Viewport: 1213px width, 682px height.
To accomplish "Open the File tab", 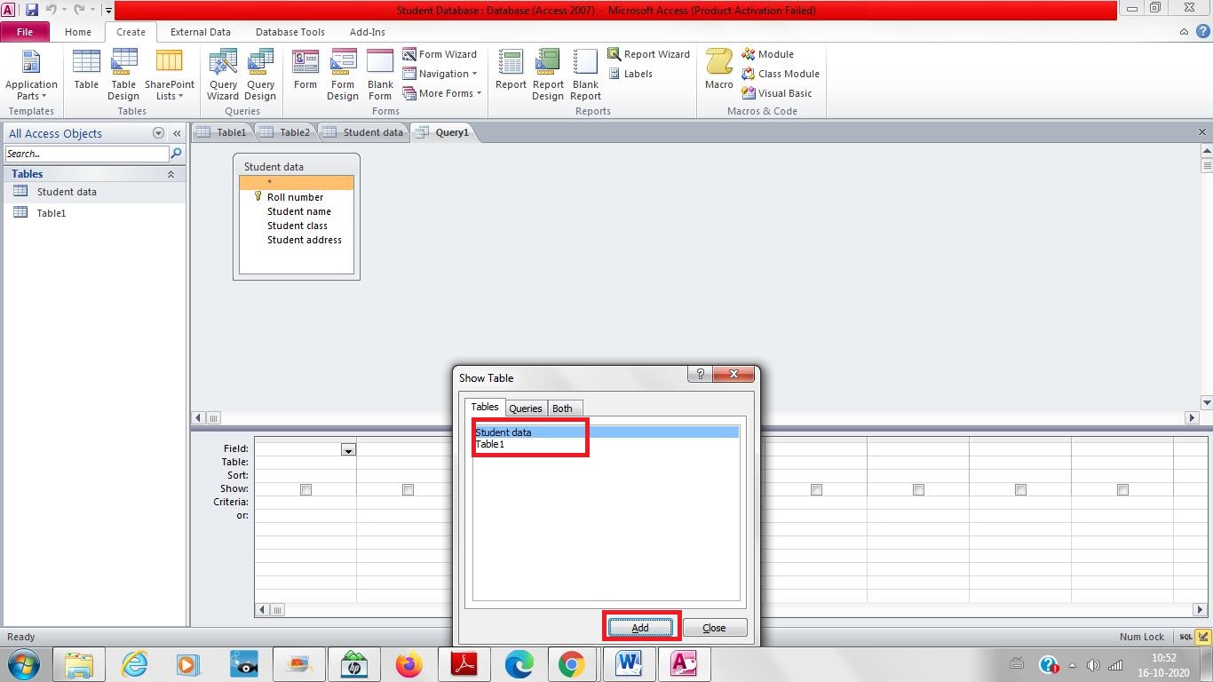I will pyautogui.click(x=25, y=32).
